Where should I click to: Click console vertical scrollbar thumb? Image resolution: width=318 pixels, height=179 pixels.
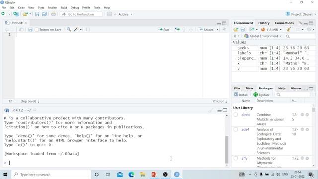[x=227, y=150]
